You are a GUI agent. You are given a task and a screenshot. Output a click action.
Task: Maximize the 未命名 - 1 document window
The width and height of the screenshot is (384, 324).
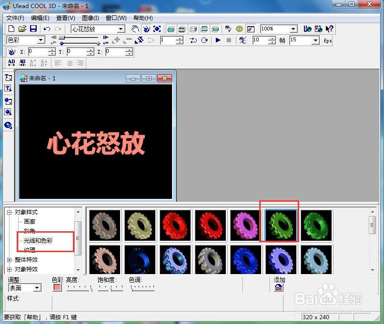pos(149,78)
